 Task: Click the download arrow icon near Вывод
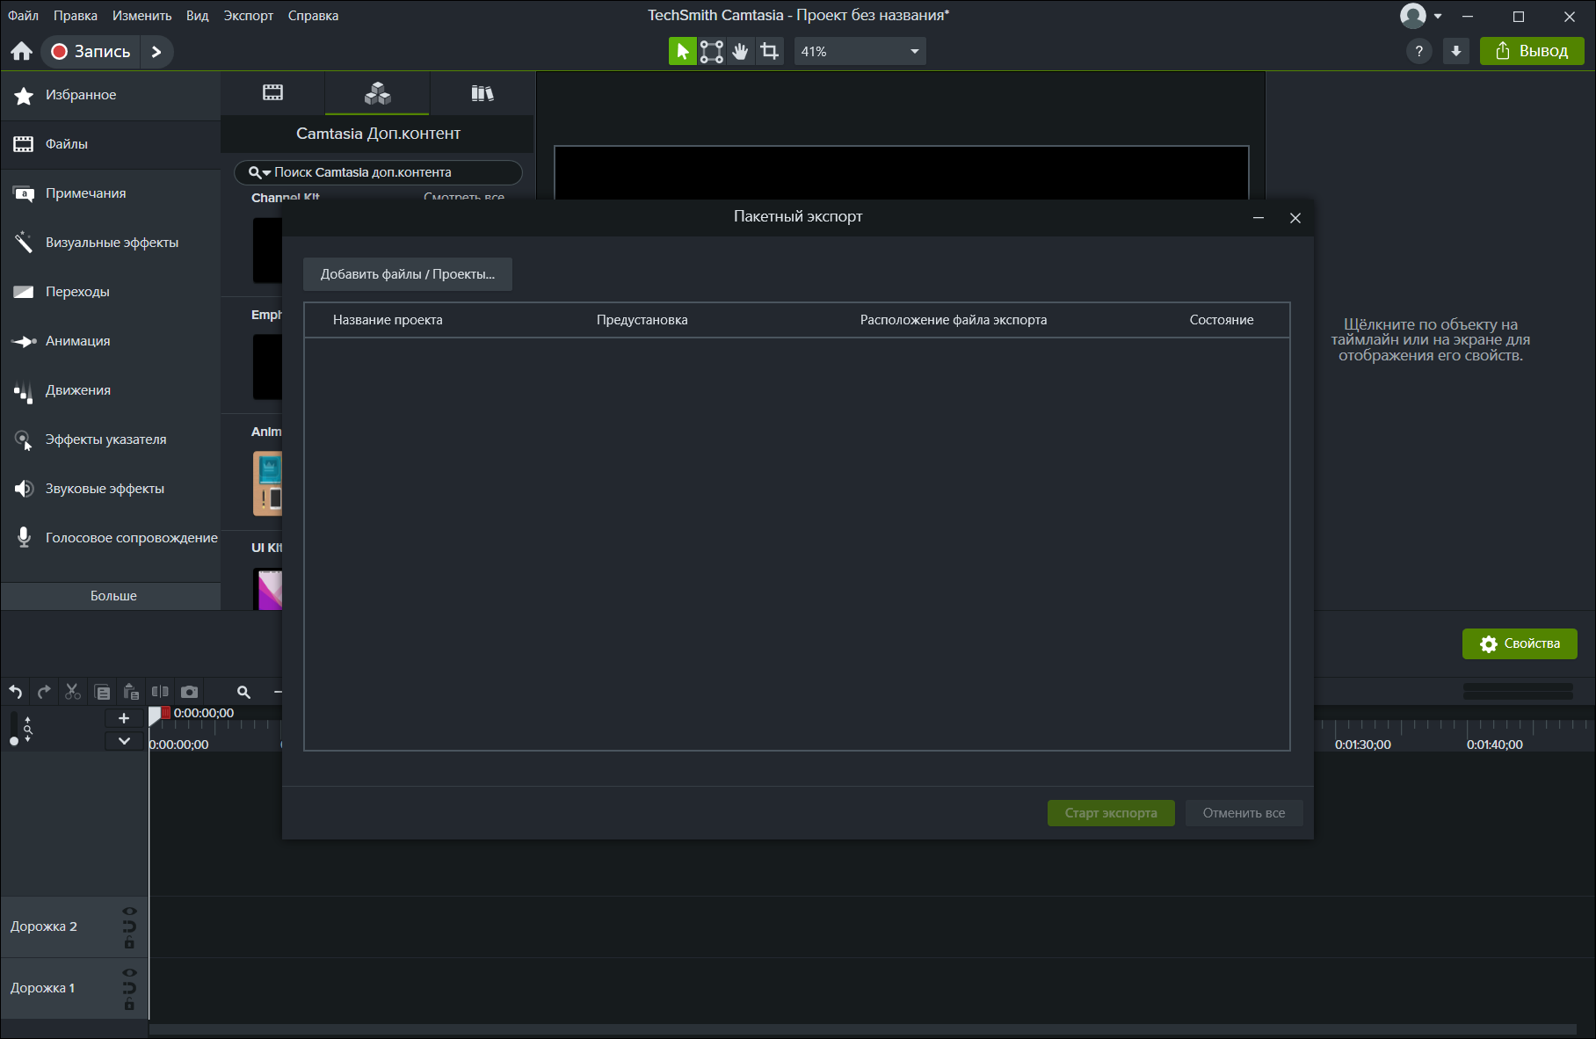1456,52
